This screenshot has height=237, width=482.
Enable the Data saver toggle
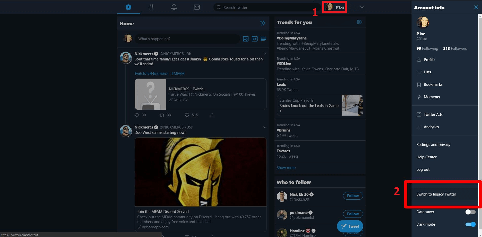click(x=470, y=212)
